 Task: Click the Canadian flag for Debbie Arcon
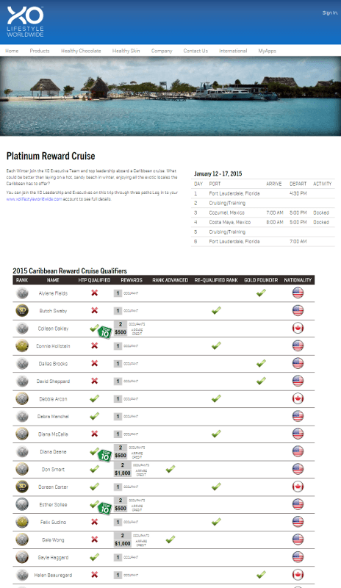coord(298,398)
